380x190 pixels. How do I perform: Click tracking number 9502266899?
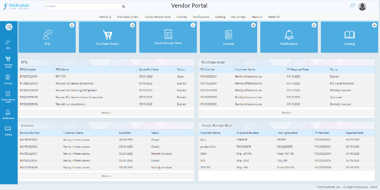click(285, 147)
